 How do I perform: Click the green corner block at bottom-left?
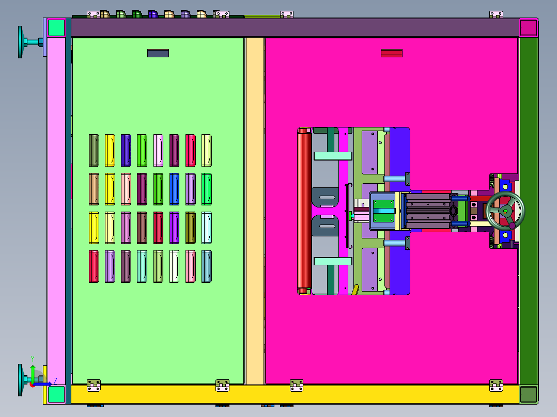[x=56, y=394]
